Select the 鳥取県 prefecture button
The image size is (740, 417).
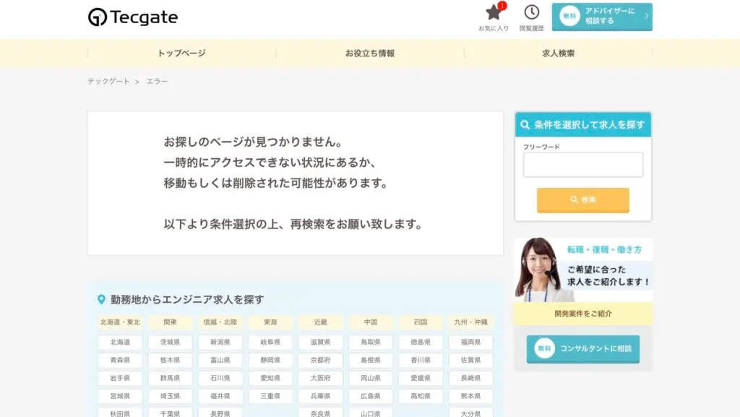(371, 342)
